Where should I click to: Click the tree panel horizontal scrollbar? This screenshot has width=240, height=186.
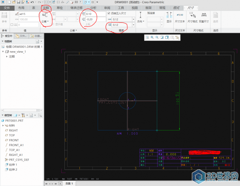click(x=21, y=110)
